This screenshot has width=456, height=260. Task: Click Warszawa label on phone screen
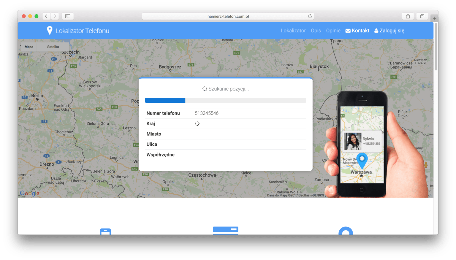(361, 172)
